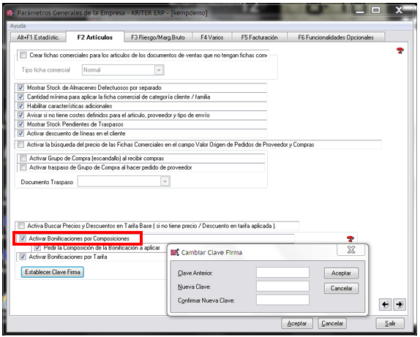Viewport: 420px width, 337px height.
Task: Expand the Documento Traspaso combo box
Action: tap(165, 181)
